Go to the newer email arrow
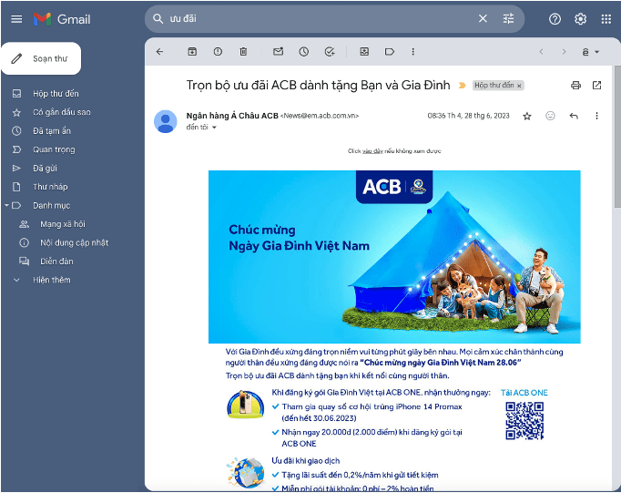621x493 pixels. coord(542,52)
